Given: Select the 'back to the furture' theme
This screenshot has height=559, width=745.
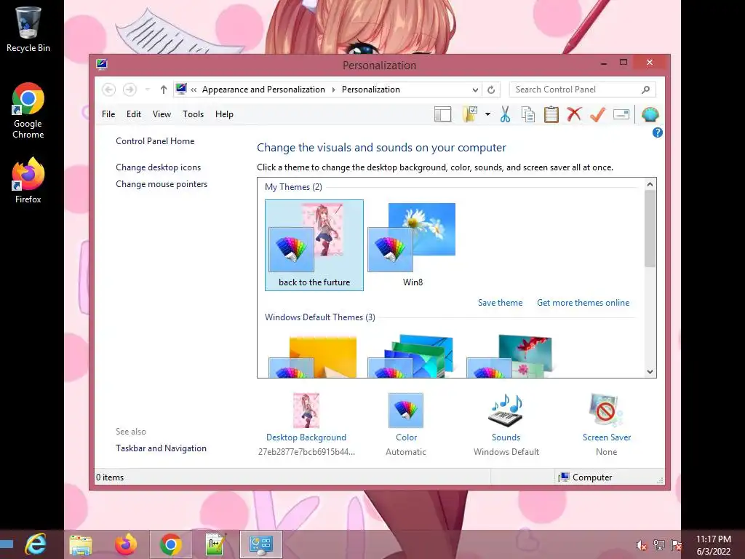Looking at the screenshot, I should pyautogui.click(x=314, y=245).
